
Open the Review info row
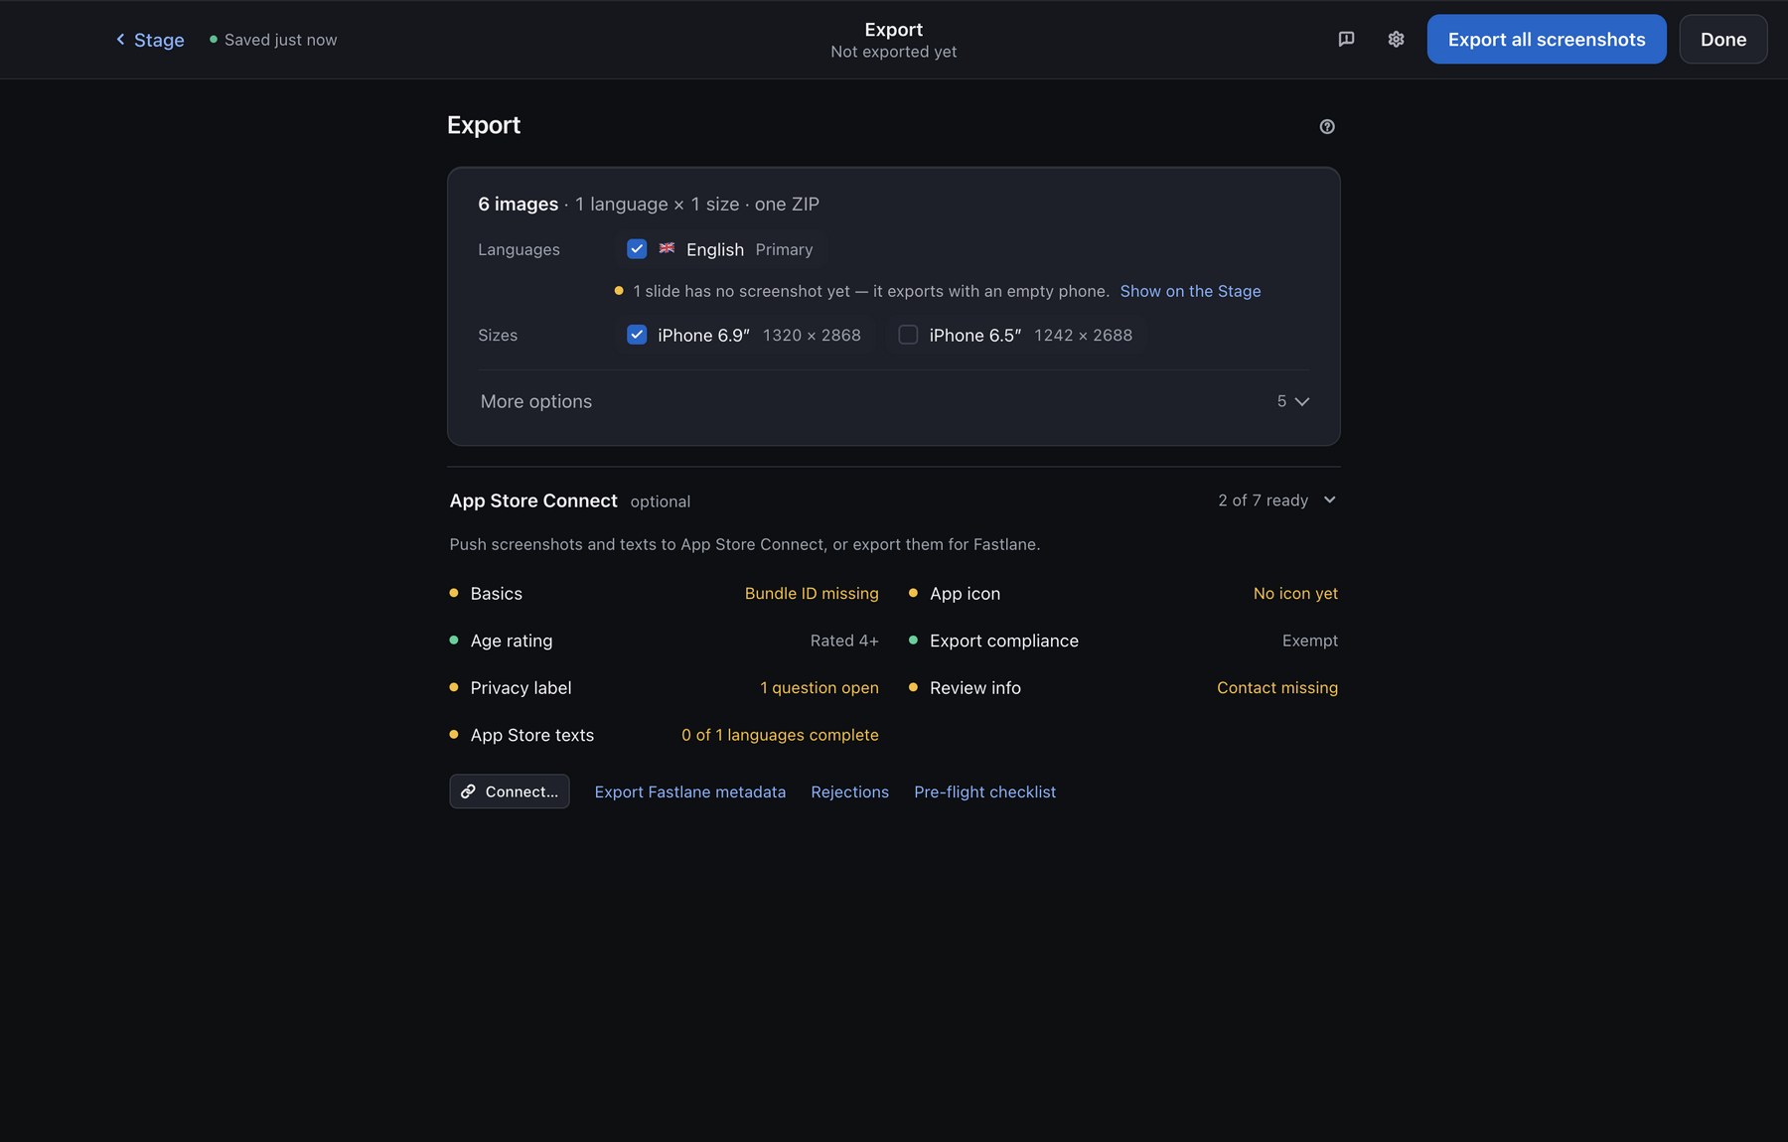(1123, 687)
